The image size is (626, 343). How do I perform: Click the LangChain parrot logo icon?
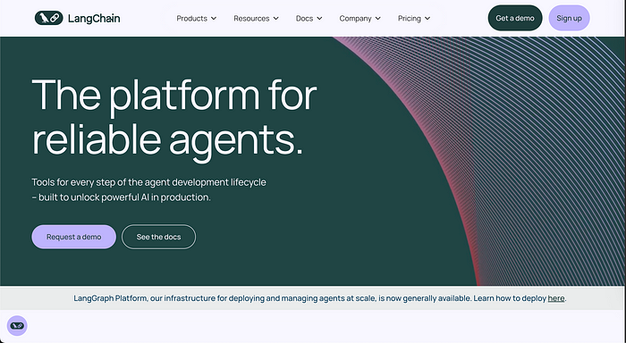click(x=48, y=18)
